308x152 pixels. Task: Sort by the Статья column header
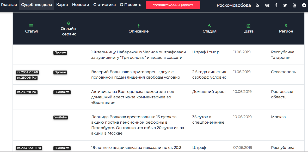(x=32, y=31)
